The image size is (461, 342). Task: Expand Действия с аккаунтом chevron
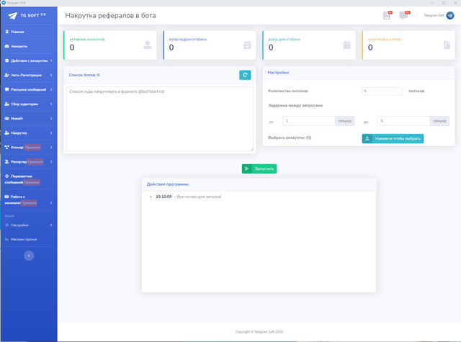pos(51,60)
